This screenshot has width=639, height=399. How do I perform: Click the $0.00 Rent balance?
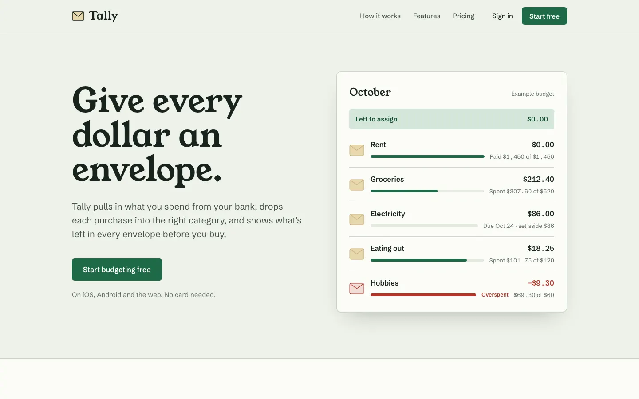tap(543, 145)
